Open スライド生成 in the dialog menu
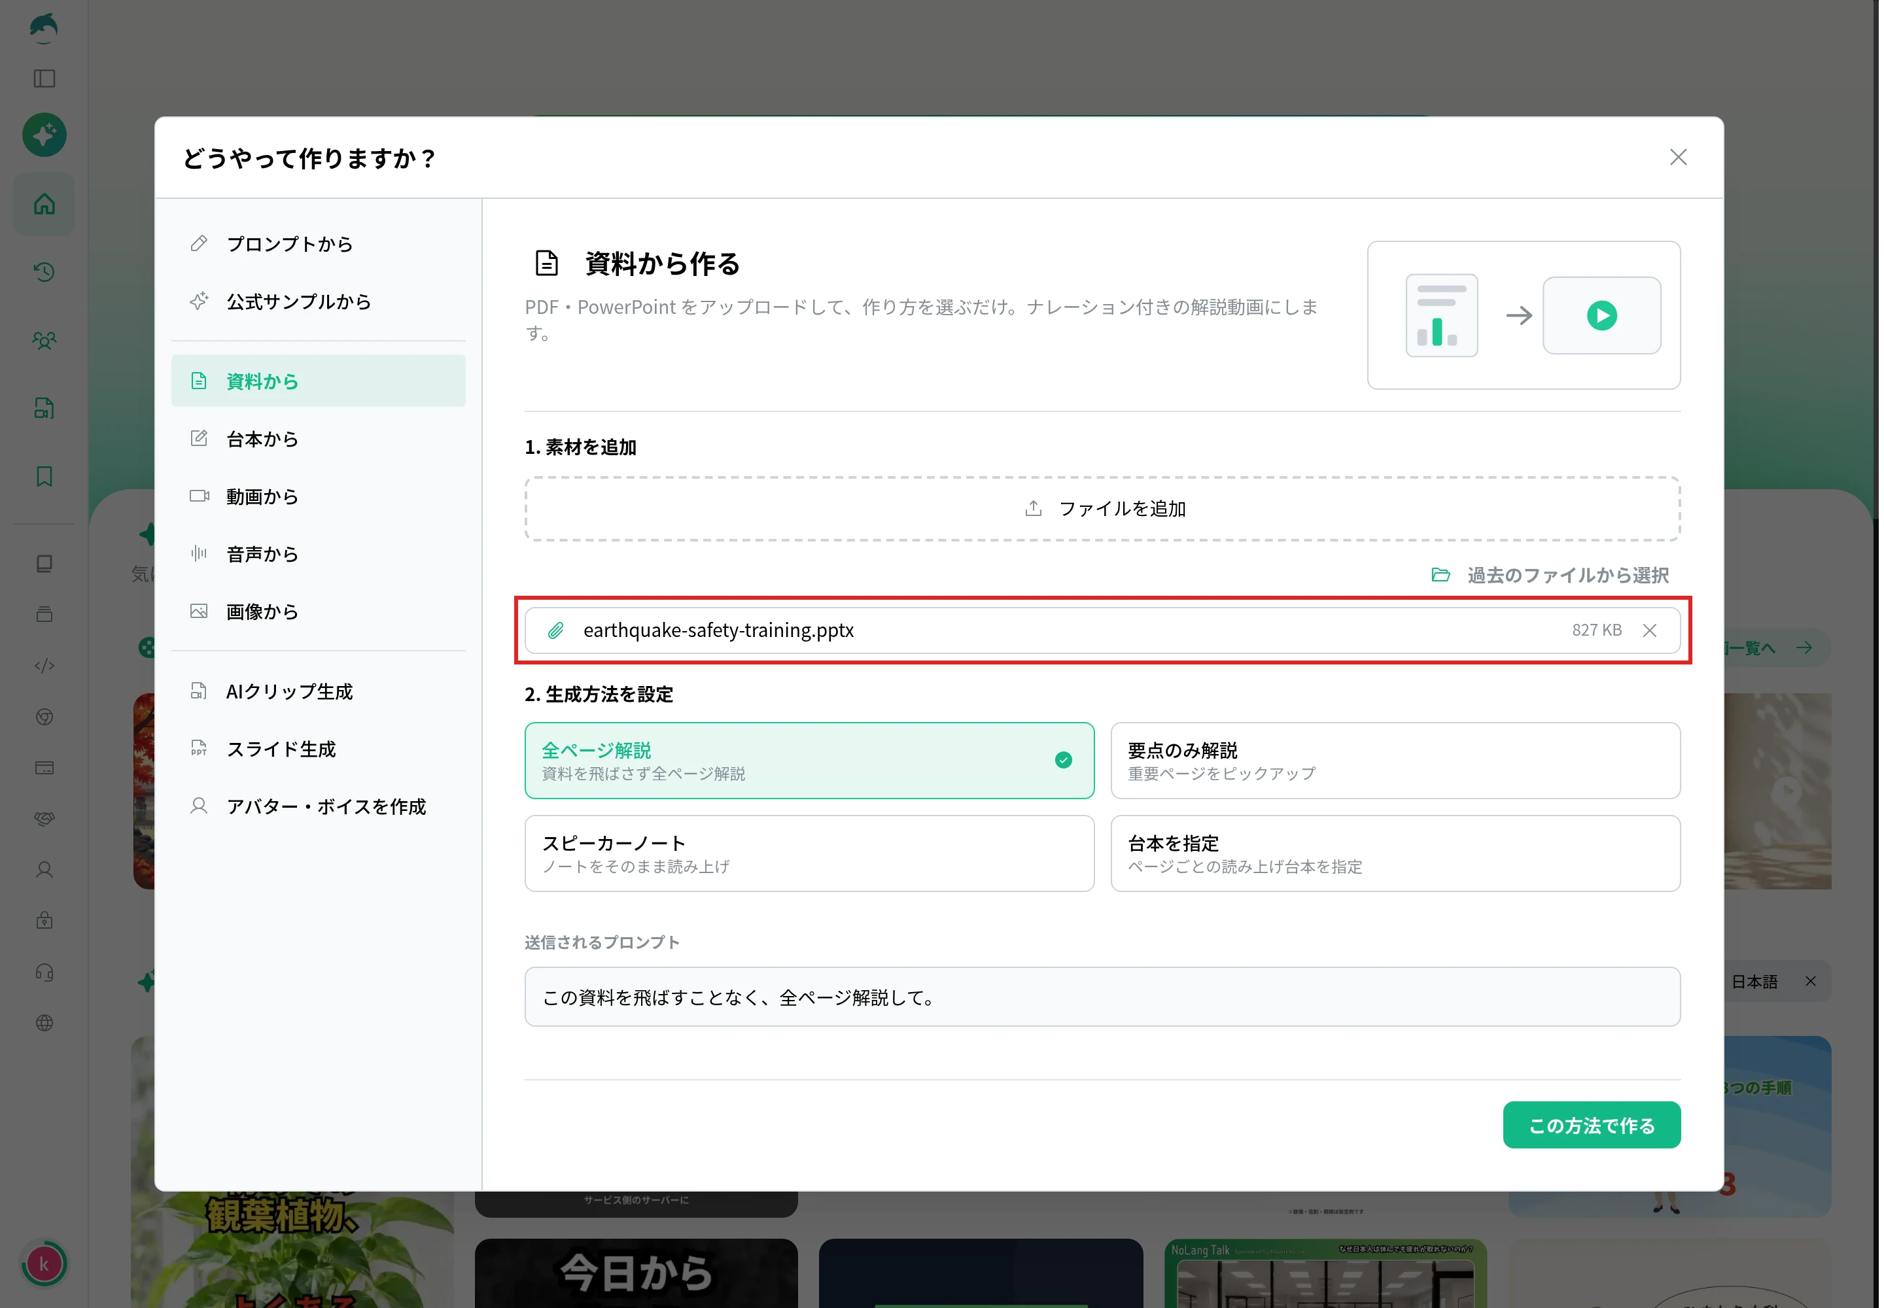The width and height of the screenshot is (1884, 1308). (318, 749)
